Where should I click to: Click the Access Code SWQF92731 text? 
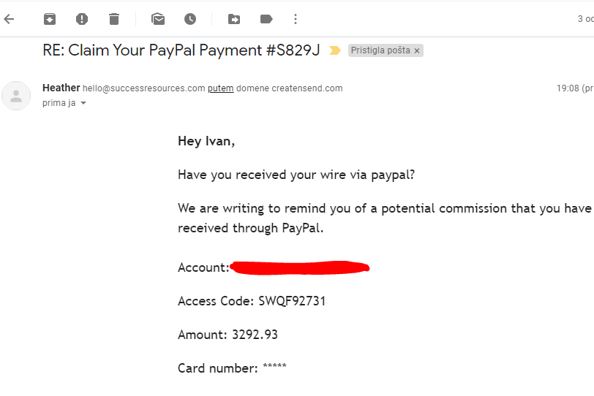click(252, 301)
